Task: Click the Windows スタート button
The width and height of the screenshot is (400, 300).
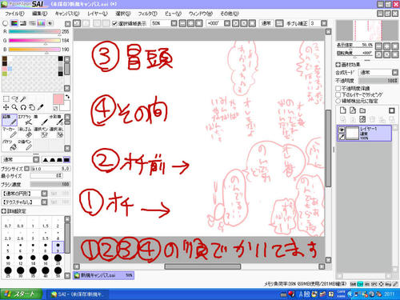Action: (x=22, y=294)
